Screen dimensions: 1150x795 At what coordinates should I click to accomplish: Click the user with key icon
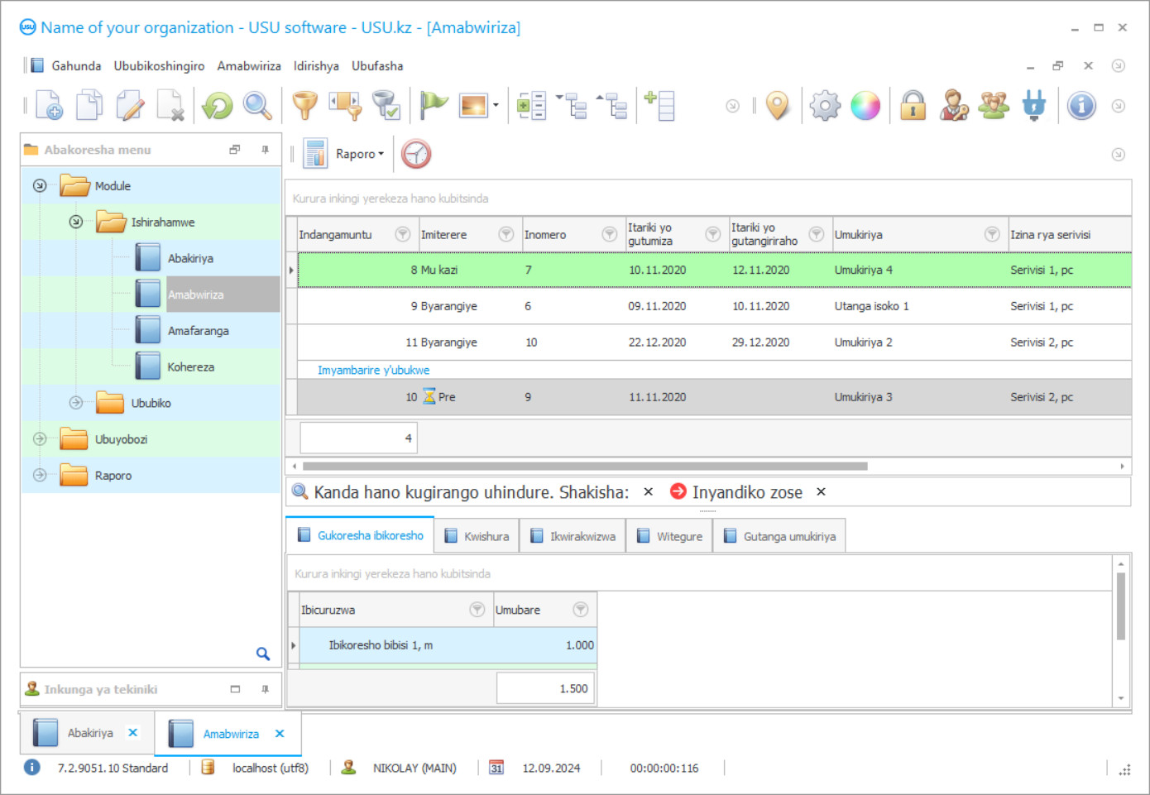point(954,106)
